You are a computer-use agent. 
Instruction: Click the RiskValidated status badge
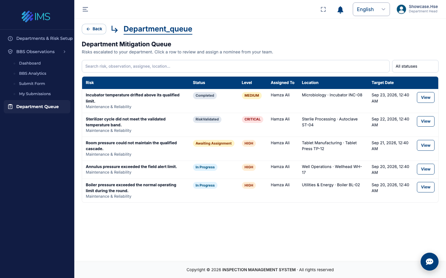click(207, 119)
